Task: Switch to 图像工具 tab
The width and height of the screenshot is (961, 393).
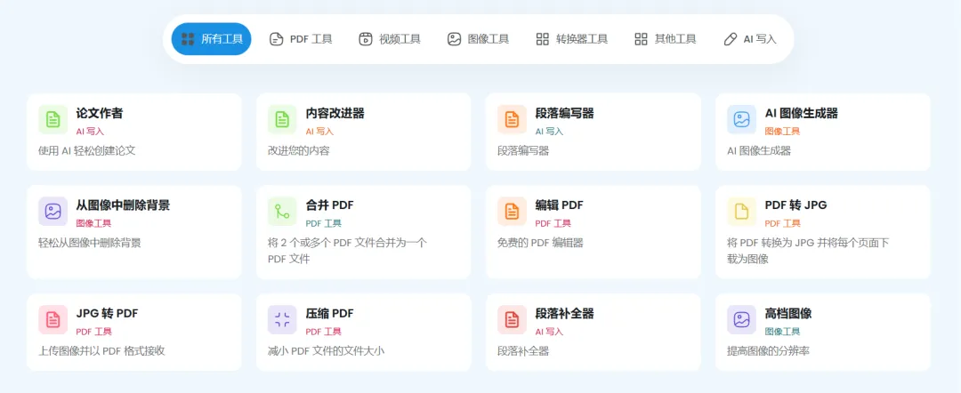Action: point(479,39)
